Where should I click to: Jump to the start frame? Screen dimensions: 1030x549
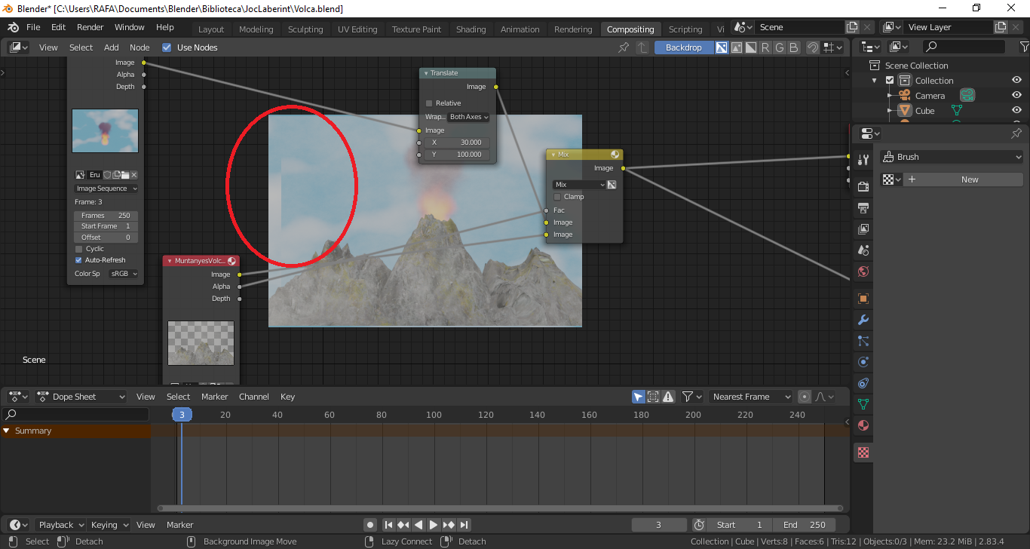click(x=388, y=525)
